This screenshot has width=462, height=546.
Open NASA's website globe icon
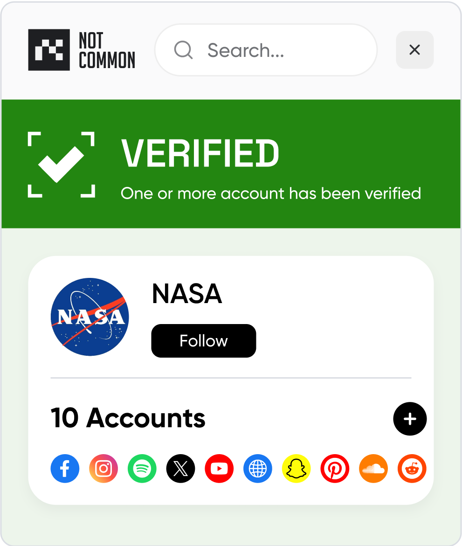(258, 468)
